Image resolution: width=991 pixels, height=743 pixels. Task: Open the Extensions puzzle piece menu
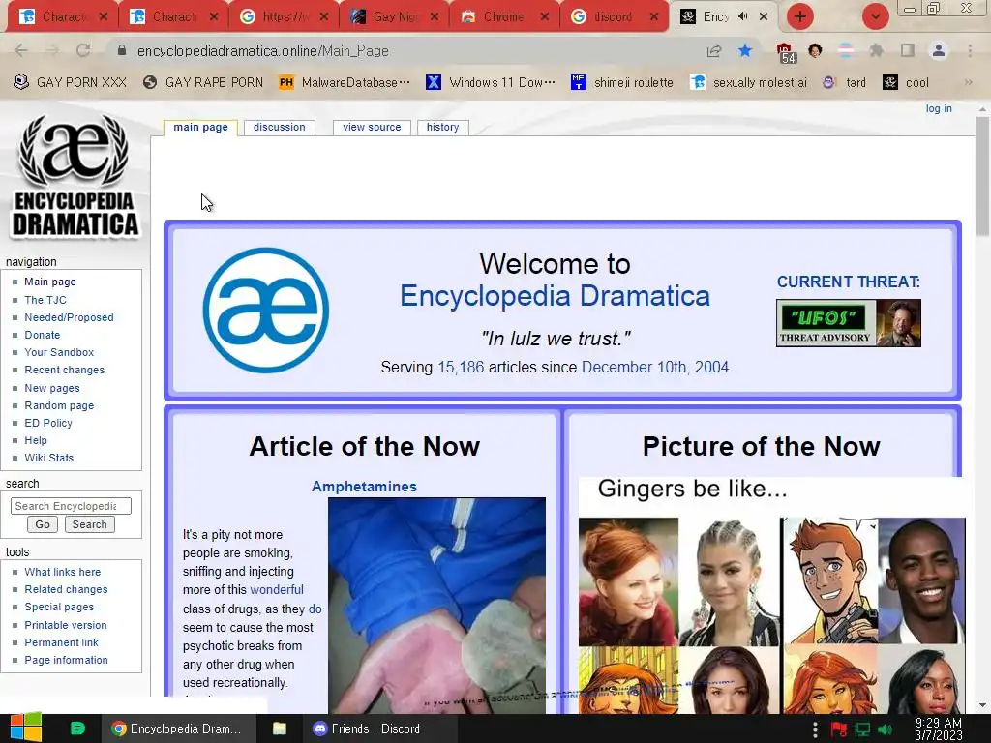[876, 50]
